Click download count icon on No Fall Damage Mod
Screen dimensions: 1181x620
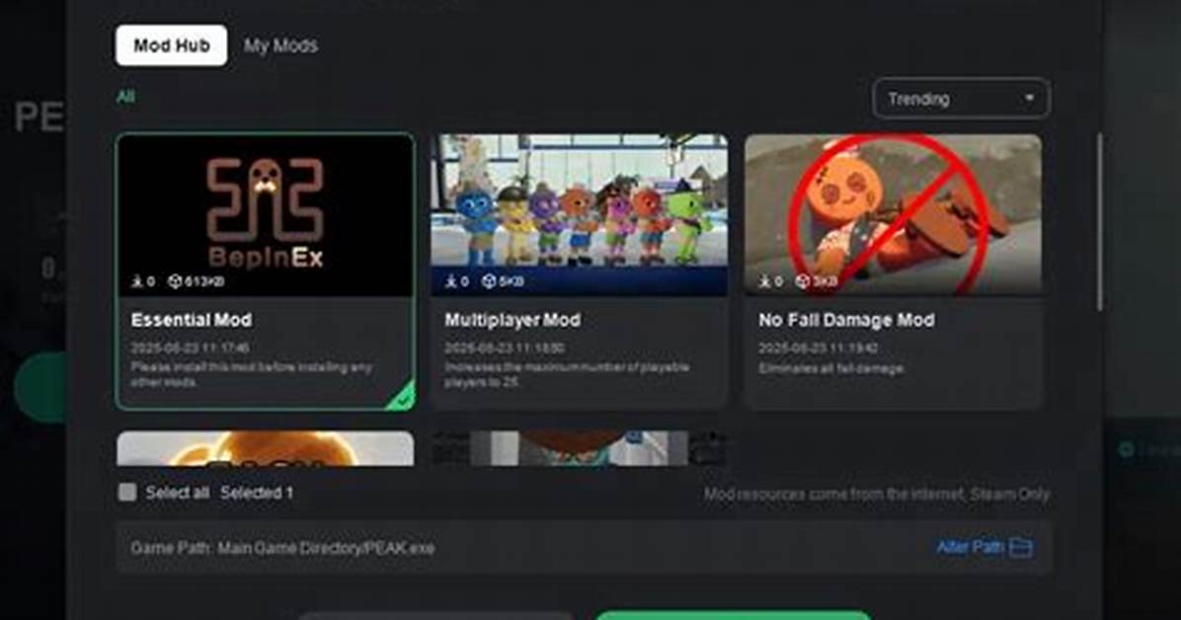pos(764,281)
